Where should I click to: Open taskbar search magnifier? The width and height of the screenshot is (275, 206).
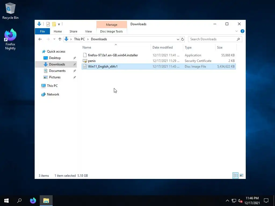click(19, 201)
